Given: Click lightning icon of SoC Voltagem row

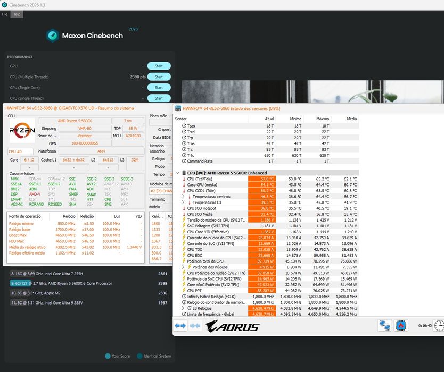Looking at the screenshot, I should click(184, 225).
